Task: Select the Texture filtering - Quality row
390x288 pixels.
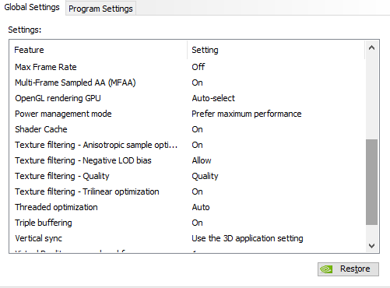Action: click(187, 176)
